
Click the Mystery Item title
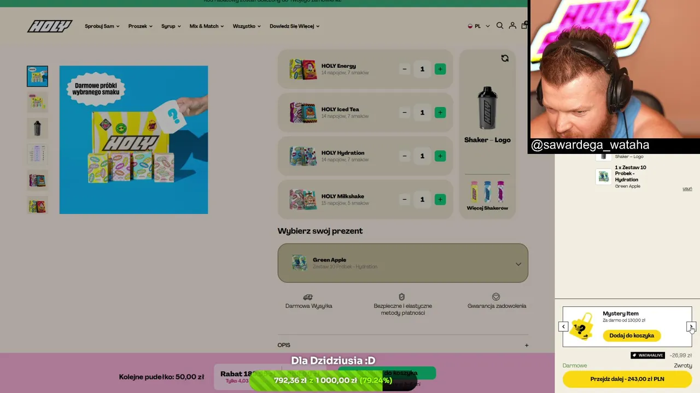pos(621,313)
